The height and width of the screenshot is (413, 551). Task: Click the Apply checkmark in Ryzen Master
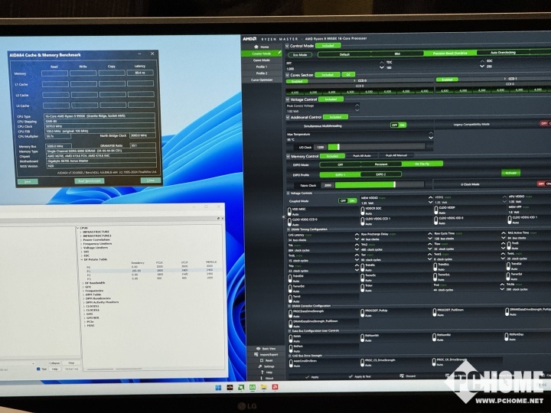[311, 377]
